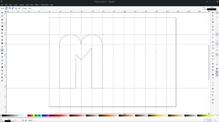This screenshot has width=219, height=122.
Task: Select the Tweak objects tool
Action: click(2, 20)
